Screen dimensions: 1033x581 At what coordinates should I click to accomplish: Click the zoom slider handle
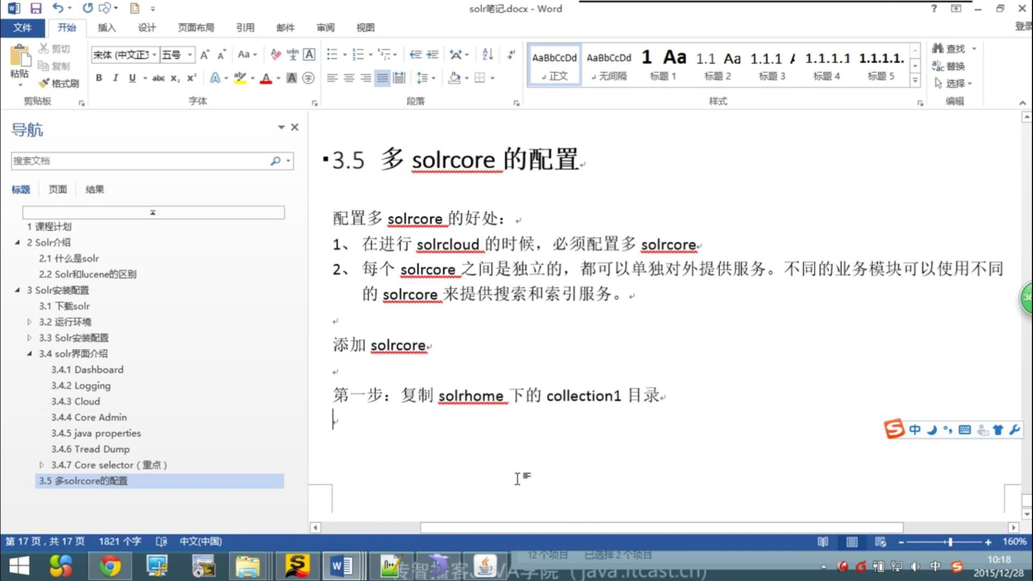951,542
